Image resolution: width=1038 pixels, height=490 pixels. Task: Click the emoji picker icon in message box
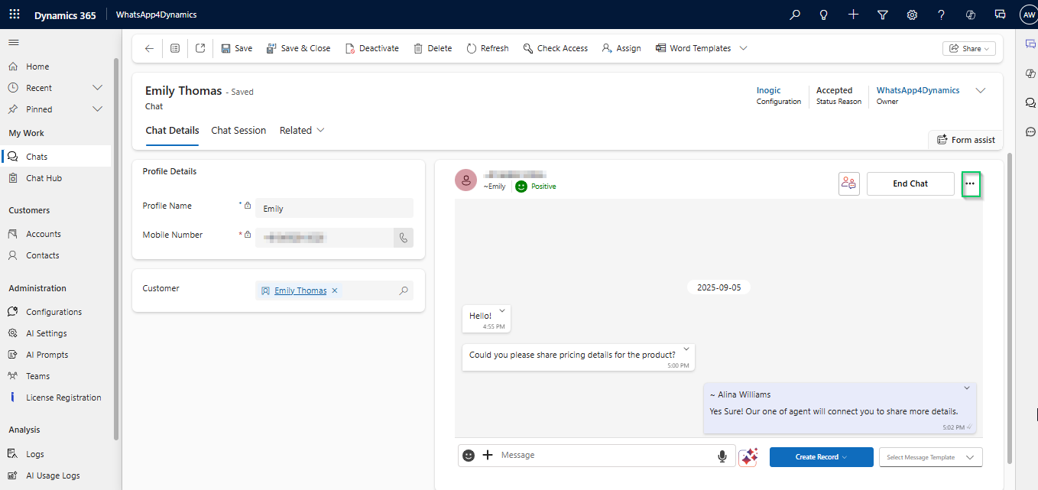click(x=469, y=456)
